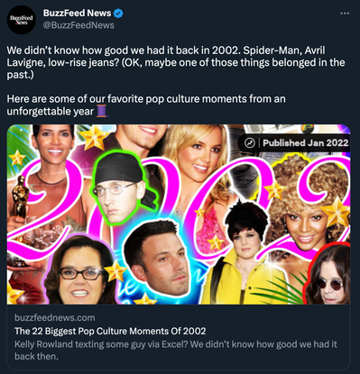The height and width of the screenshot is (374, 360).
Task: Open the buzzfeednews.com domain link
Action: pyautogui.click(x=55, y=317)
